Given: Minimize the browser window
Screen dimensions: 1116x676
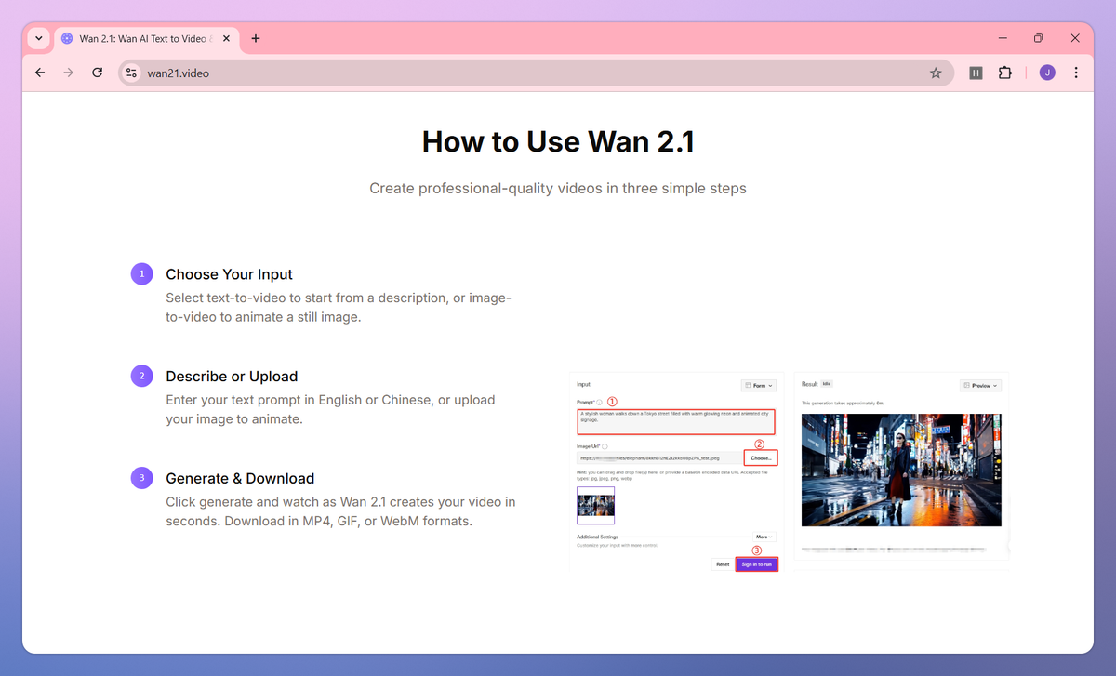Looking at the screenshot, I should (x=1003, y=38).
